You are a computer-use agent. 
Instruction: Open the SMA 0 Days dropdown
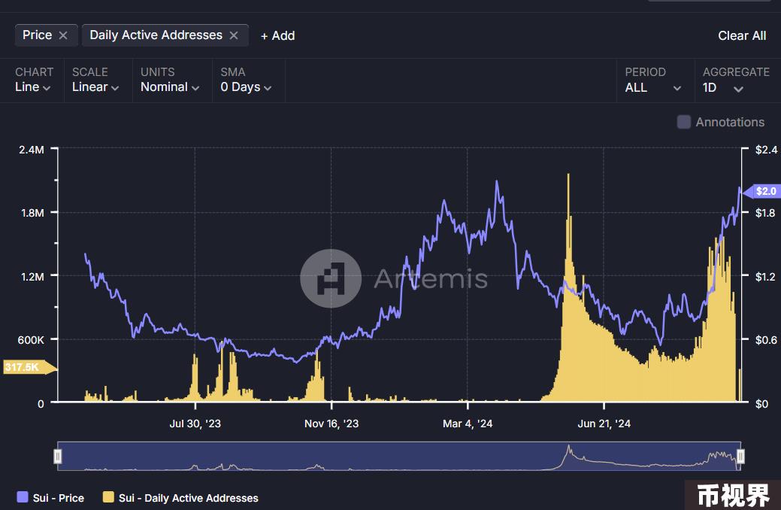tap(246, 87)
